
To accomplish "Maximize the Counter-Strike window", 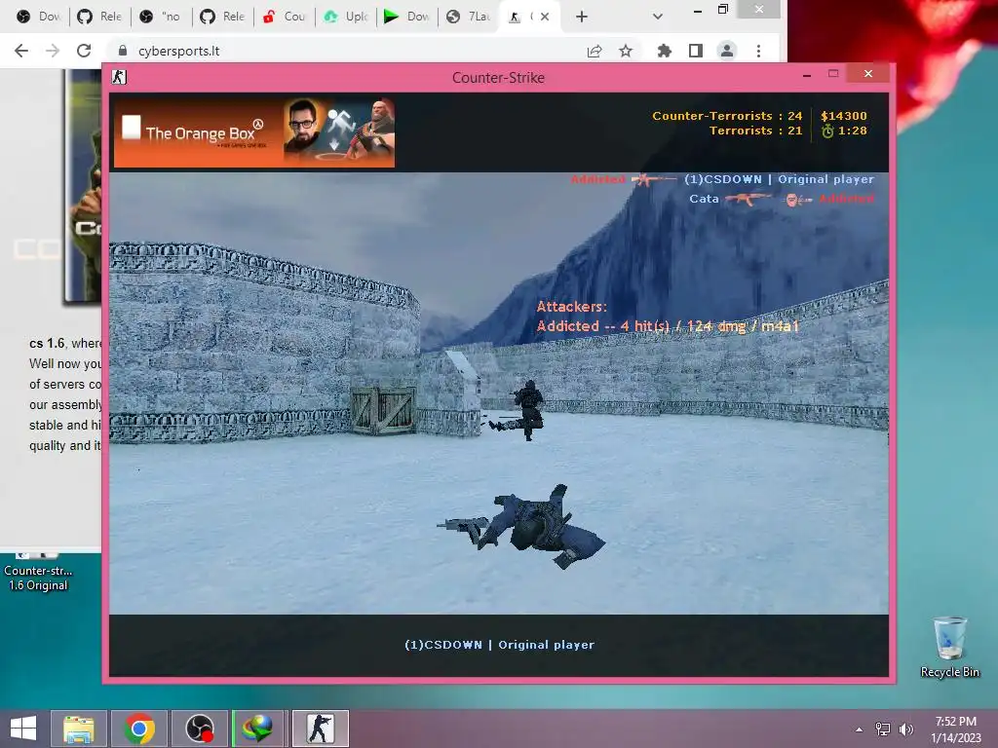I will tap(833, 74).
